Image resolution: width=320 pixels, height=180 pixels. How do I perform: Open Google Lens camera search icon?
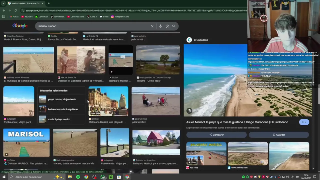point(167,26)
